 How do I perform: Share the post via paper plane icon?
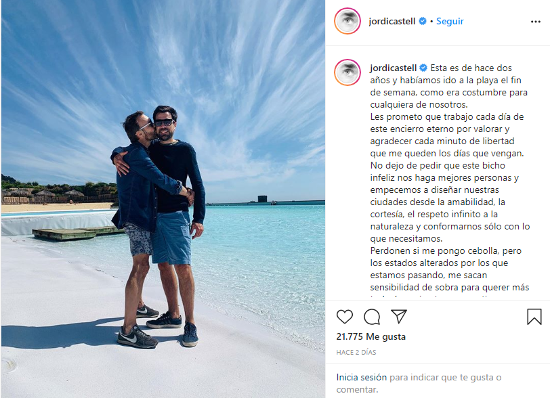[x=399, y=316]
